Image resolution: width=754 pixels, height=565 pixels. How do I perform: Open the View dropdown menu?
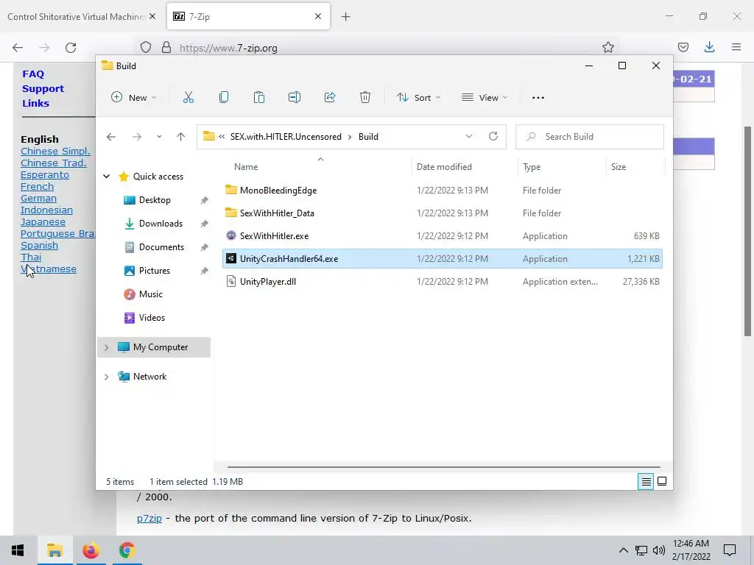(x=485, y=98)
